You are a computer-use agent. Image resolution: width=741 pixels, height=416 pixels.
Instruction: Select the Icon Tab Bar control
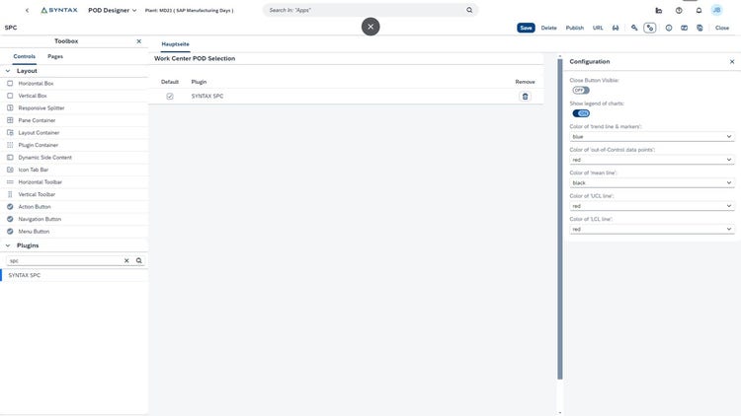point(74,170)
